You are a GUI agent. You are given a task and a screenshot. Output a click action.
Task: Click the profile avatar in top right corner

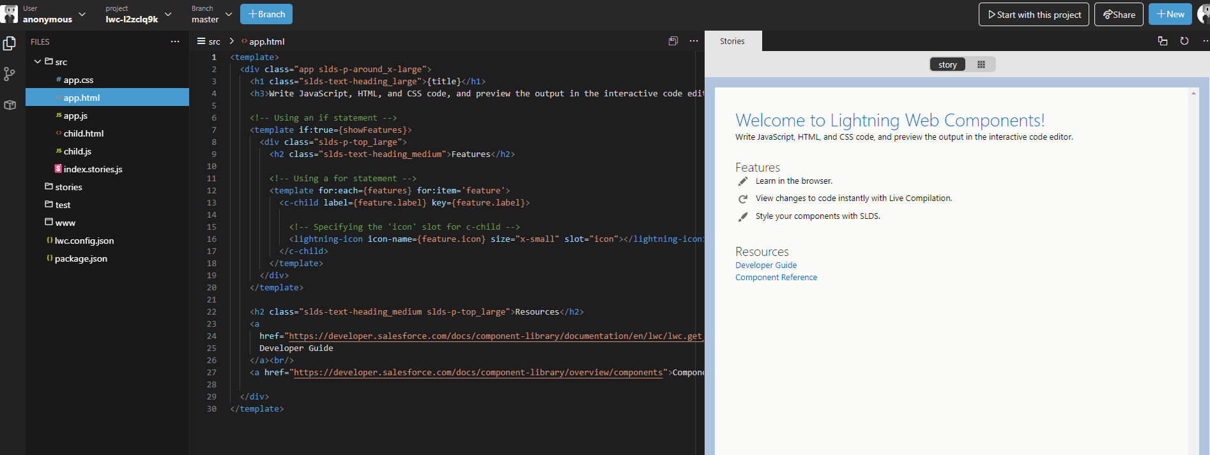[x=1204, y=14]
